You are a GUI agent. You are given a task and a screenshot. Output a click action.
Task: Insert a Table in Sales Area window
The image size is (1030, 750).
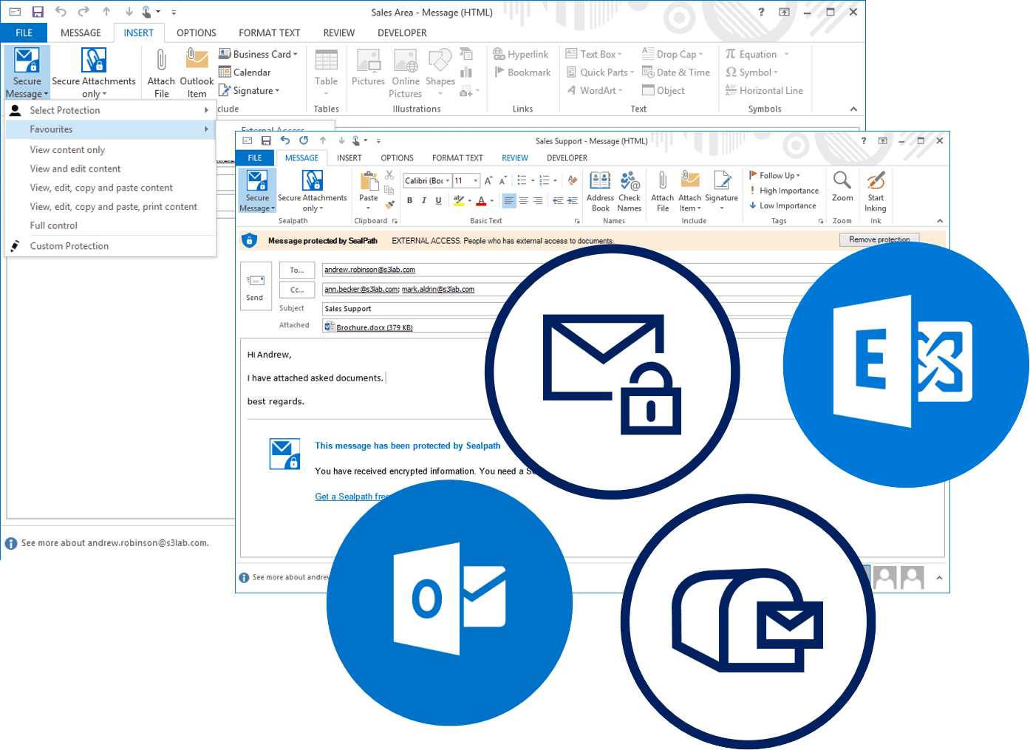[x=326, y=72]
